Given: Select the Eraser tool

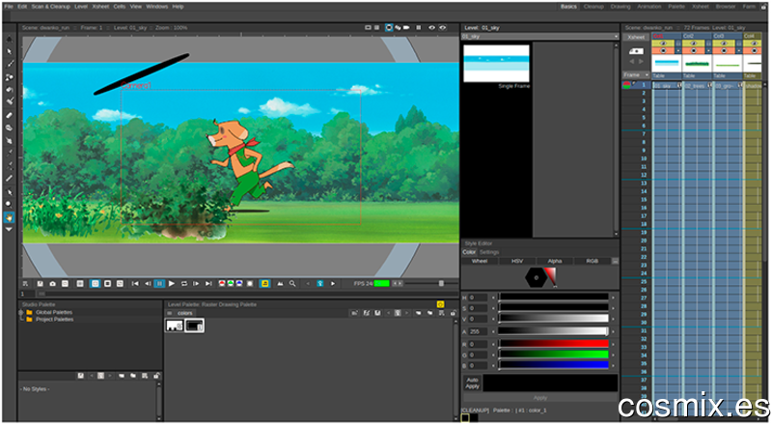Looking at the screenshot, I should coord(9,115).
